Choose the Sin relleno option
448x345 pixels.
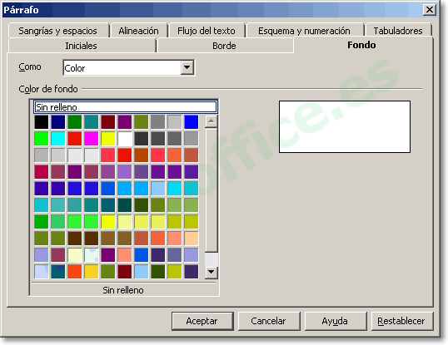(x=126, y=107)
